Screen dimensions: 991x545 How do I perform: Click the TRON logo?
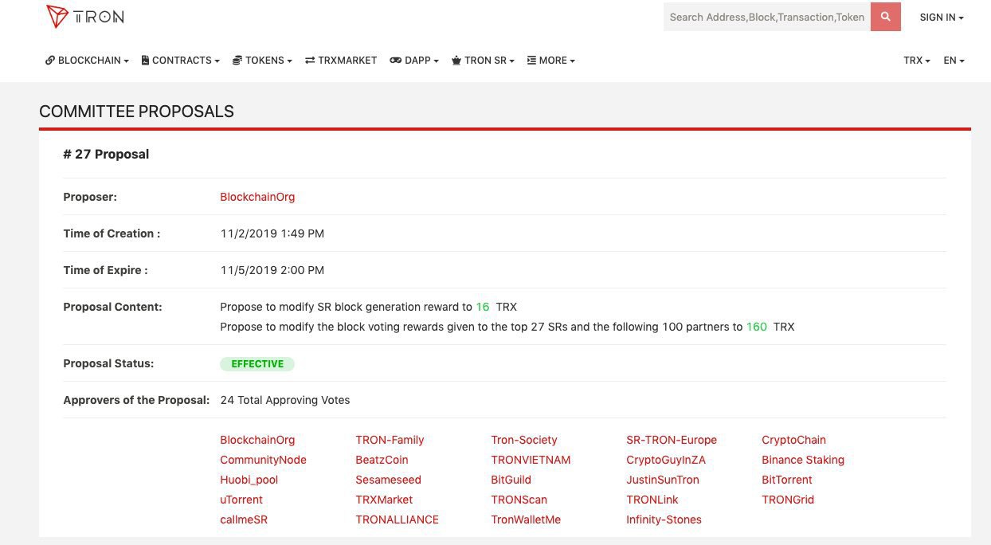point(84,16)
